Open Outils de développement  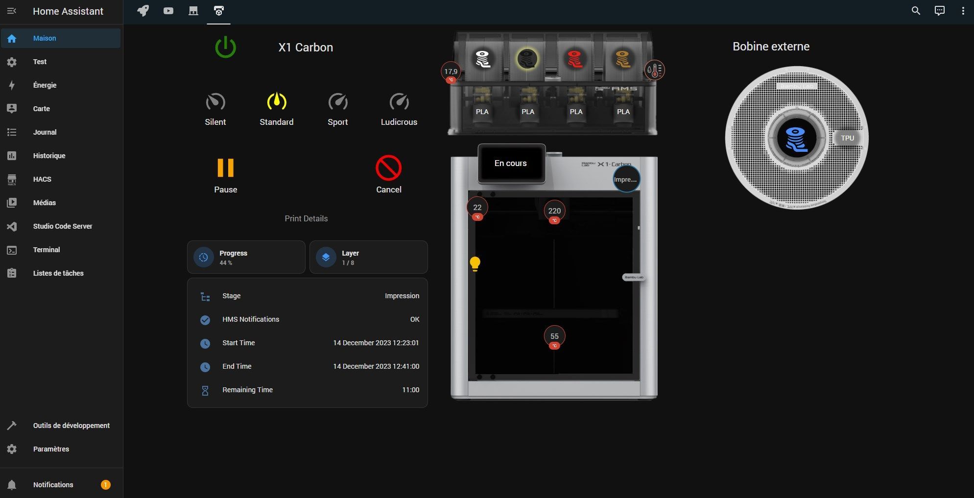click(x=61, y=426)
